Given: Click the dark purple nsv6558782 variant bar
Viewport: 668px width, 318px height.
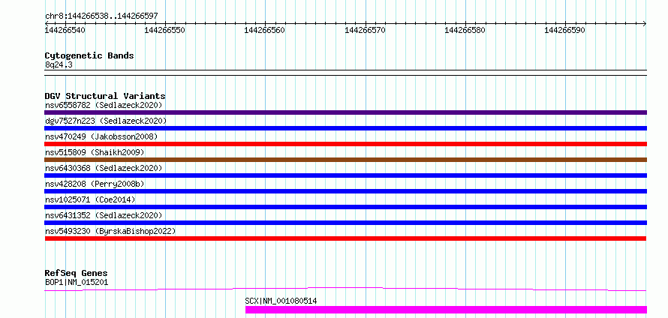Looking at the screenshot, I should (345, 112).
